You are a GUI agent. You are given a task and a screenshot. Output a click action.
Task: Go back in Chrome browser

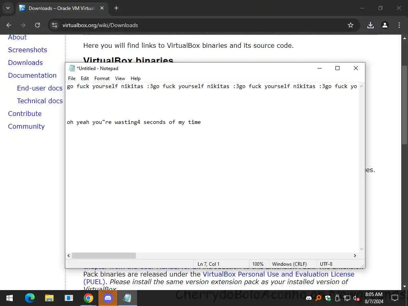pos(9,25)
